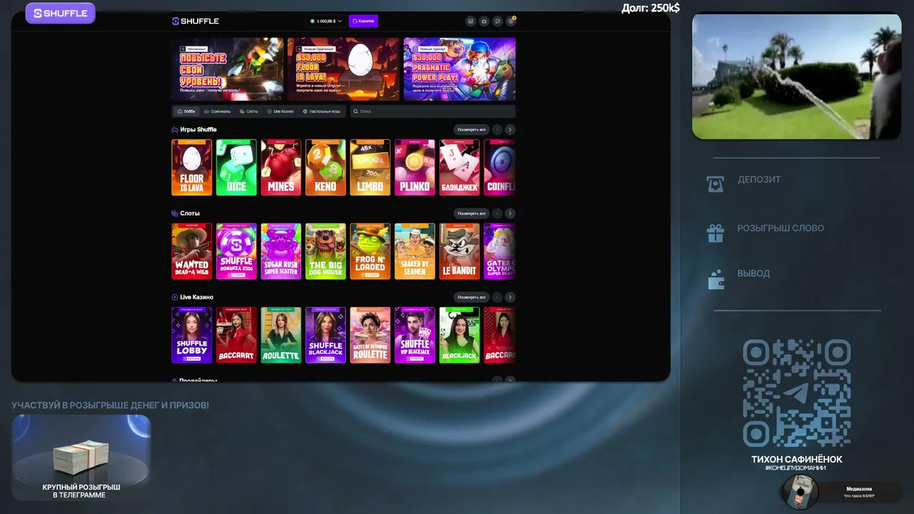Open the Shuffle Bonanza 2500 slot
Viewport: 914px width, 514px height.
pyautogui.click(x=236, y=251)
